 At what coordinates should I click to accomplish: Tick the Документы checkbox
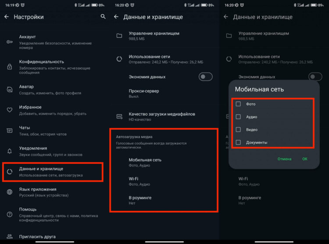(238, 142)
